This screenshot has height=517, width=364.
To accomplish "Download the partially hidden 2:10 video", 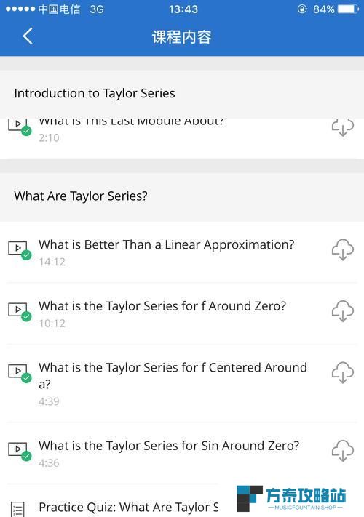I will pyautogui.click(x=343, y=127).
